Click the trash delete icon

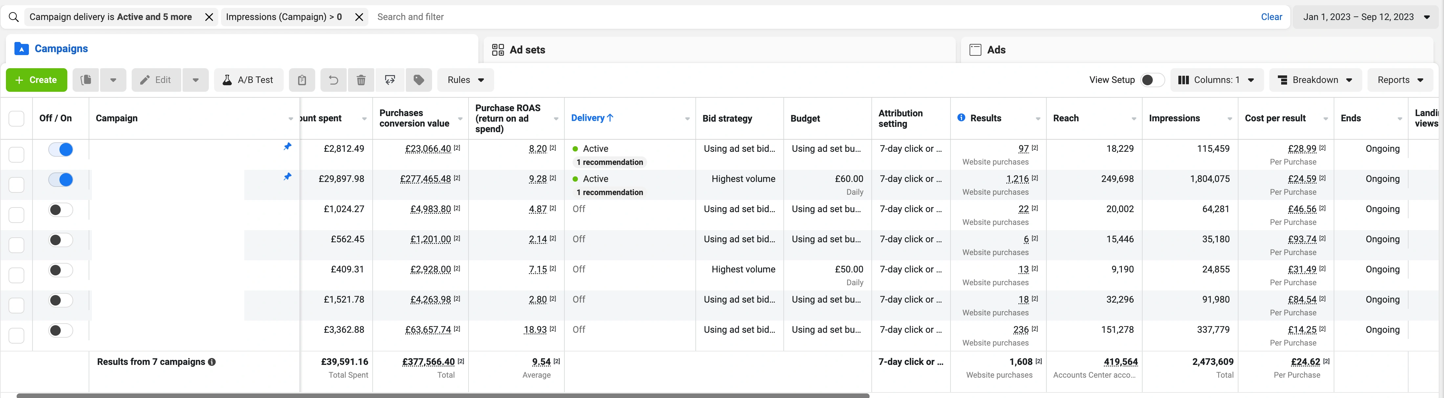click(x=361, y=80)
